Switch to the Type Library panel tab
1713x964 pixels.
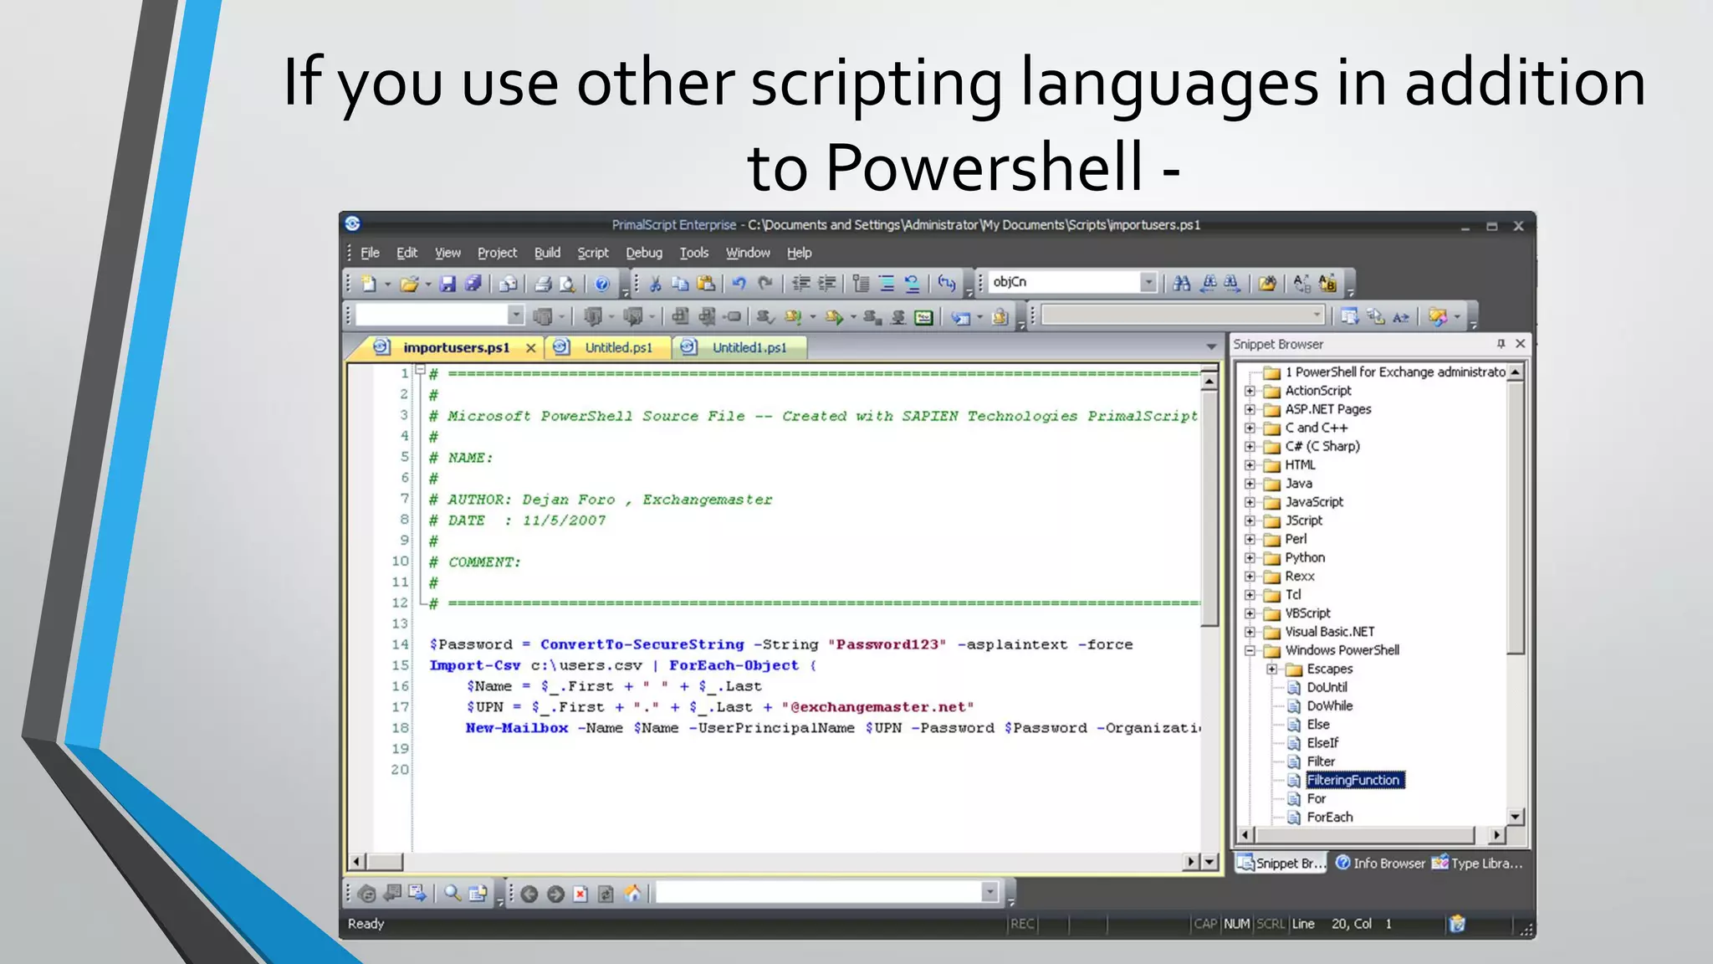(1478, 863)
